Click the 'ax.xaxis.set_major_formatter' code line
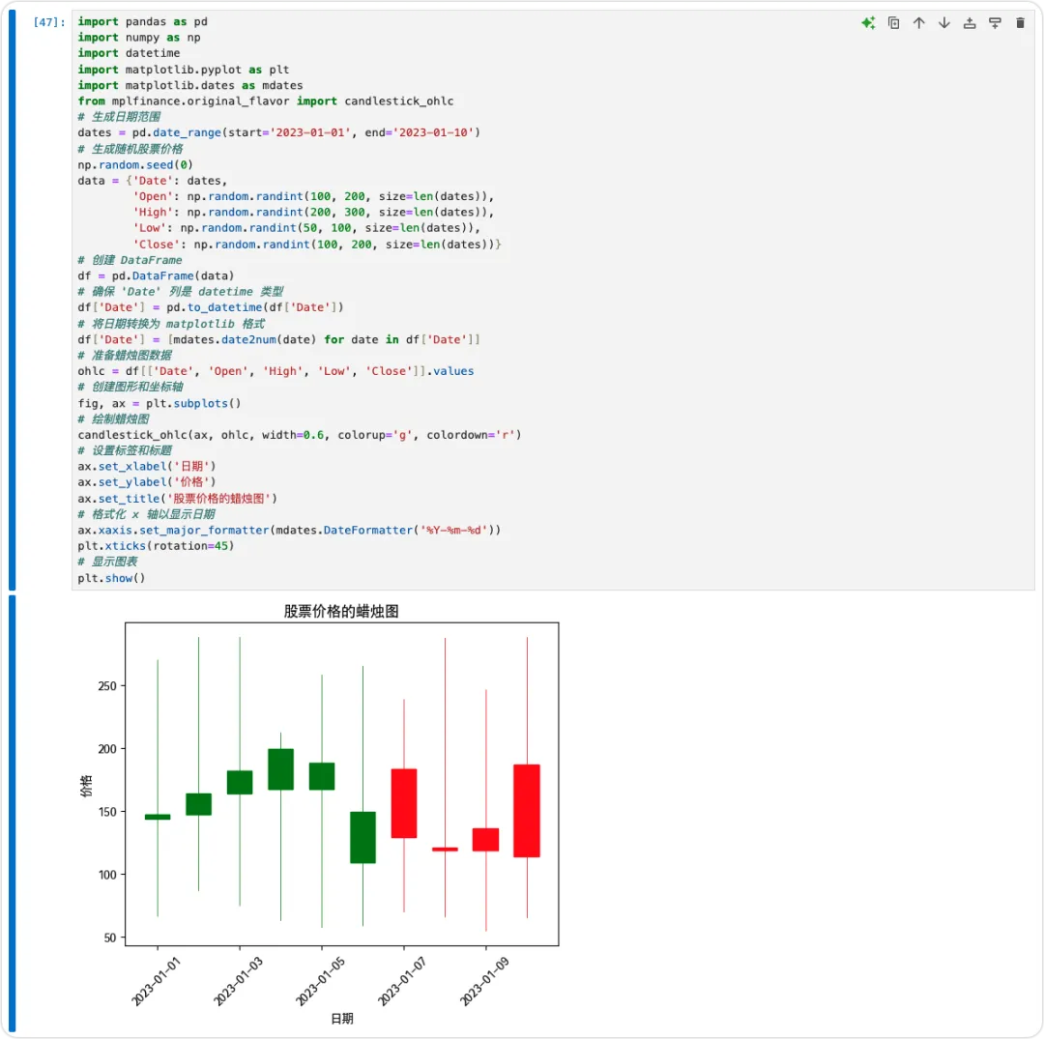Viewport: 1044px width, 1039px height. click(289, 531)
